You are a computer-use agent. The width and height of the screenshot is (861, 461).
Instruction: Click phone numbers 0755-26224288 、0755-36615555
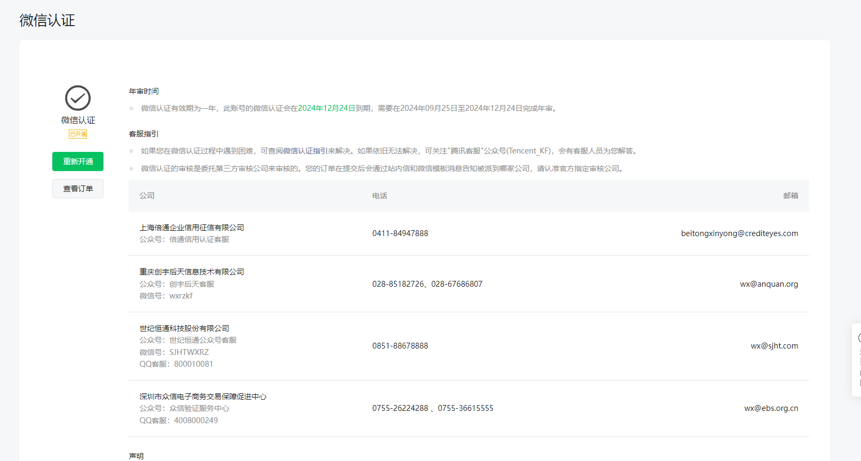pyautogui.click(x=433, y=408)
